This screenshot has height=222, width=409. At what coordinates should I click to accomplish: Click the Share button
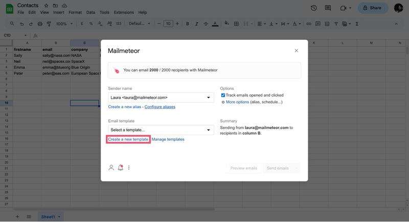(373, 8)
